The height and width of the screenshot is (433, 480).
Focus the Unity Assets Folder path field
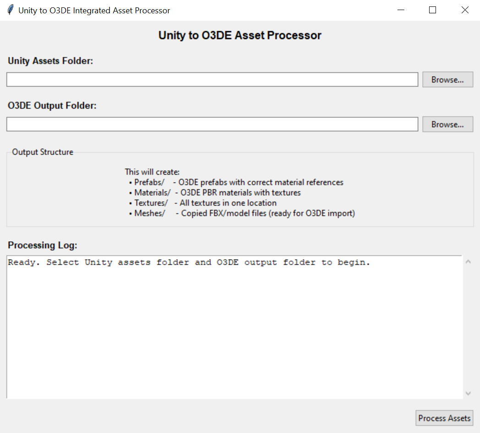pos(212,79)
